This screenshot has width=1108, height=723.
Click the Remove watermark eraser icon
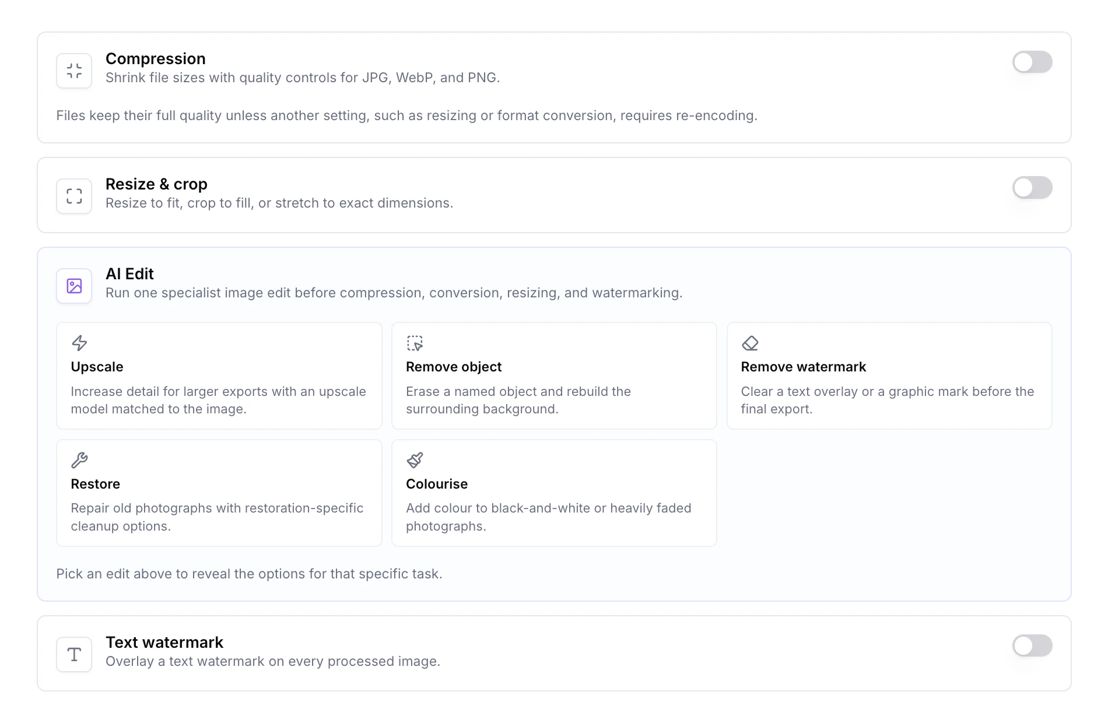(749, 343)
